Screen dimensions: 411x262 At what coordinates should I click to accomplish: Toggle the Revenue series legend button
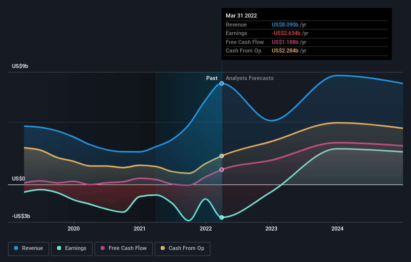[x=29, y=248]
